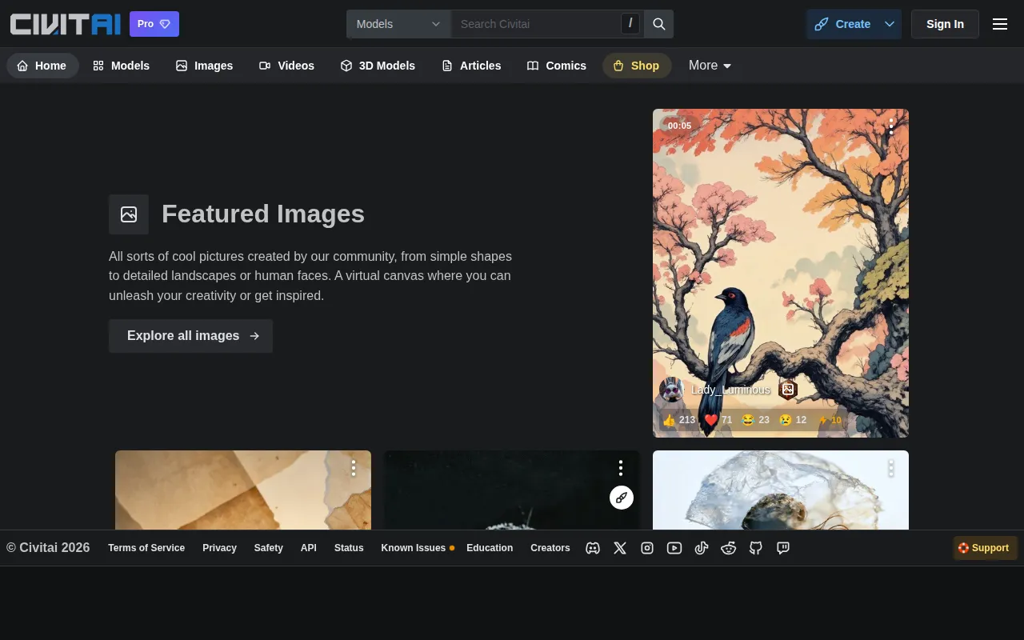
Task: Open the TikTok icon in footer
Action: pos(702,548)
